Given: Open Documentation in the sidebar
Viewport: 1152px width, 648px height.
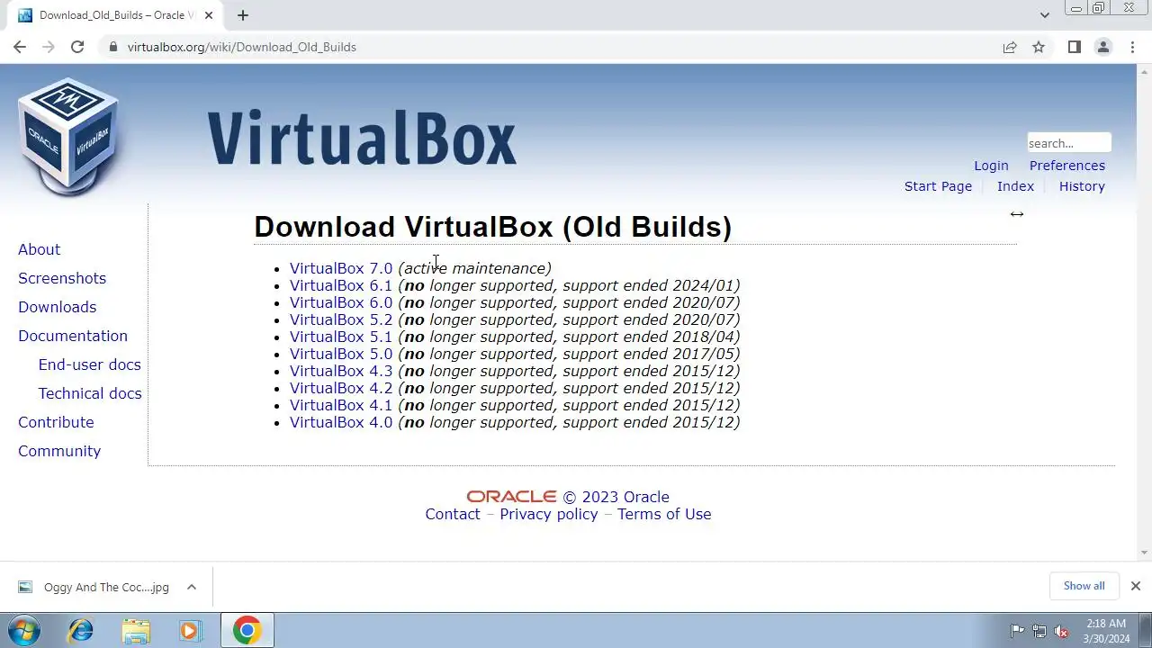Looking at the screenshot, I should click(x=73, y=336).
